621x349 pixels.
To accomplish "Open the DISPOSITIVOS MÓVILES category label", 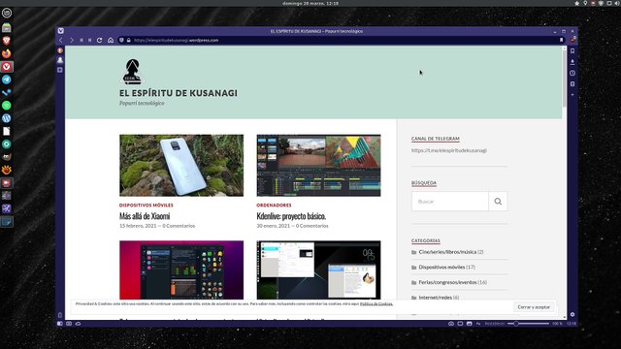I will pos(147,206).
